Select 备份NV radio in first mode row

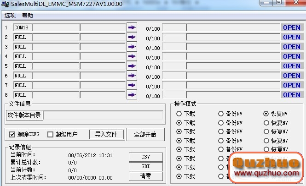pyautogui.click(x=221, y=114)
